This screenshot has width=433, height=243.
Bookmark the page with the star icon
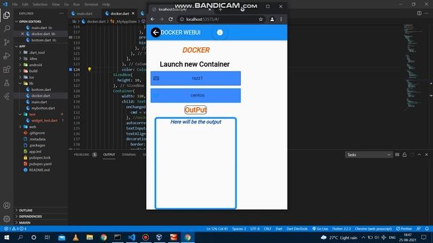coord(260,20)
